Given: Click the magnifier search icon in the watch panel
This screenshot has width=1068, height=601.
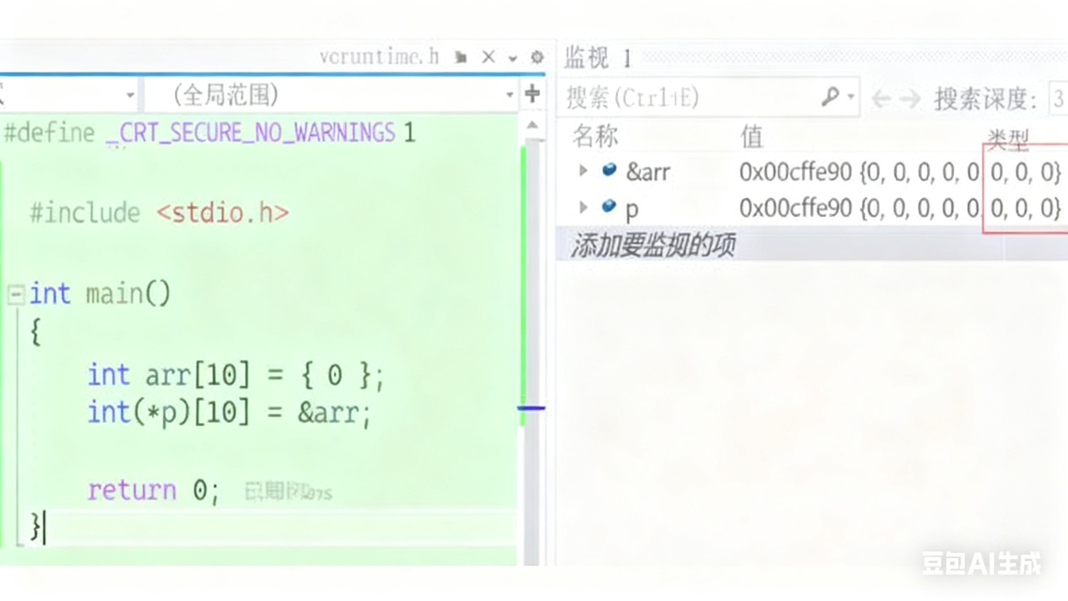Looking at the screenshot, I should (x=830, y=97).
